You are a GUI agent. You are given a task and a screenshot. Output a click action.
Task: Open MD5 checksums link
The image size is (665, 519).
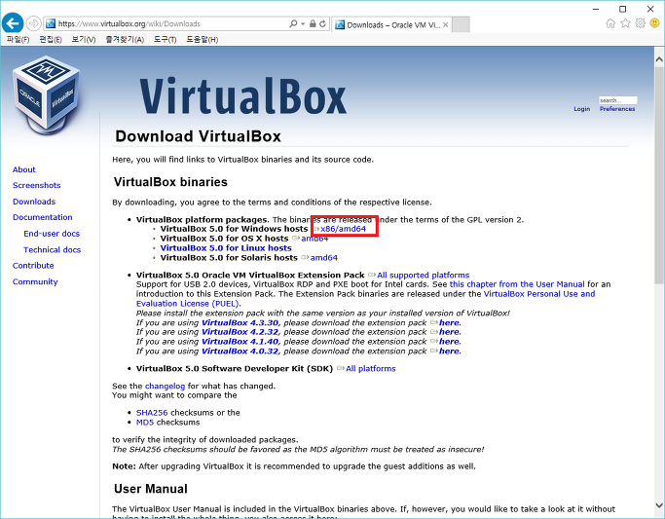(x=145, y=423)
